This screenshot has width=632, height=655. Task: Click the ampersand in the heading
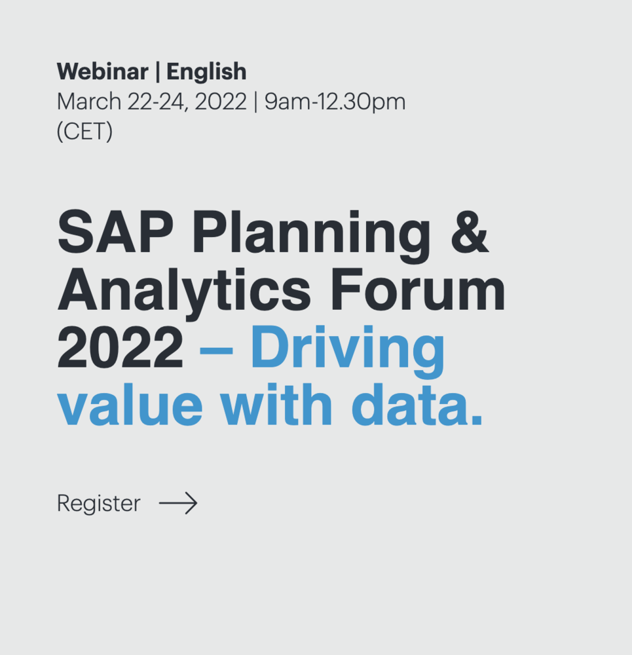pos(470,231)
